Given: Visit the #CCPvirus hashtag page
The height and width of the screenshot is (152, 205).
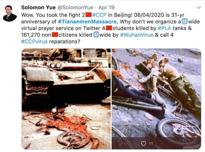Looking at the screenshot, I should coord(34,42).
